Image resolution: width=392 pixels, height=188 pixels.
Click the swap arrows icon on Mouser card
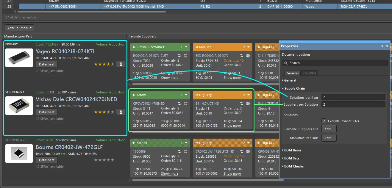coord(242,56)
